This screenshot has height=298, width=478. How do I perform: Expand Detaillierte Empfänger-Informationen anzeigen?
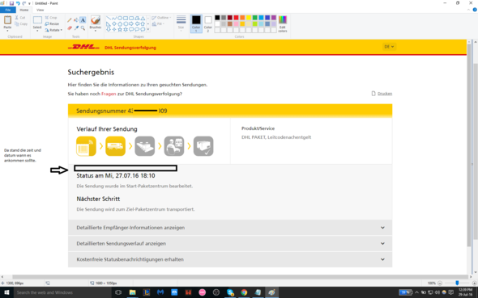click(x=230, y=228)
